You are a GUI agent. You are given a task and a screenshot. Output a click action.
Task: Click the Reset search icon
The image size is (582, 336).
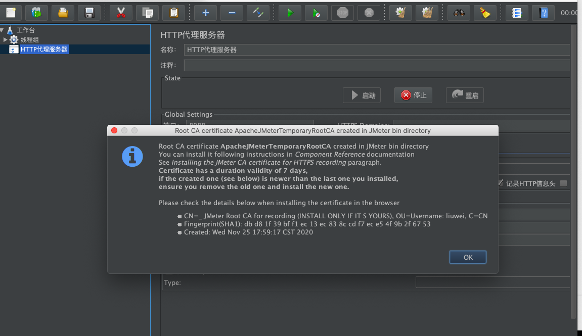[x=485, y=13]
